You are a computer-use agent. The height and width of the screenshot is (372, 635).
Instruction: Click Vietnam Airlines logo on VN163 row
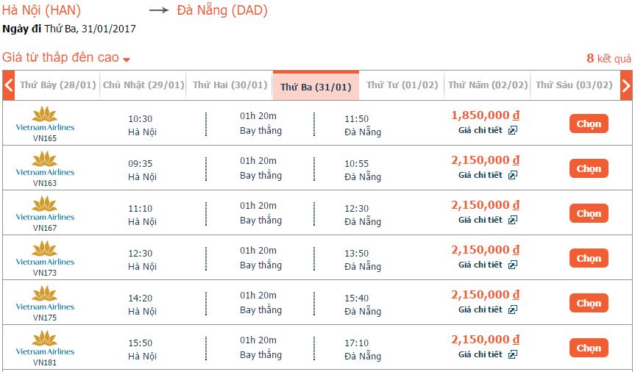(x=45, y=164)
